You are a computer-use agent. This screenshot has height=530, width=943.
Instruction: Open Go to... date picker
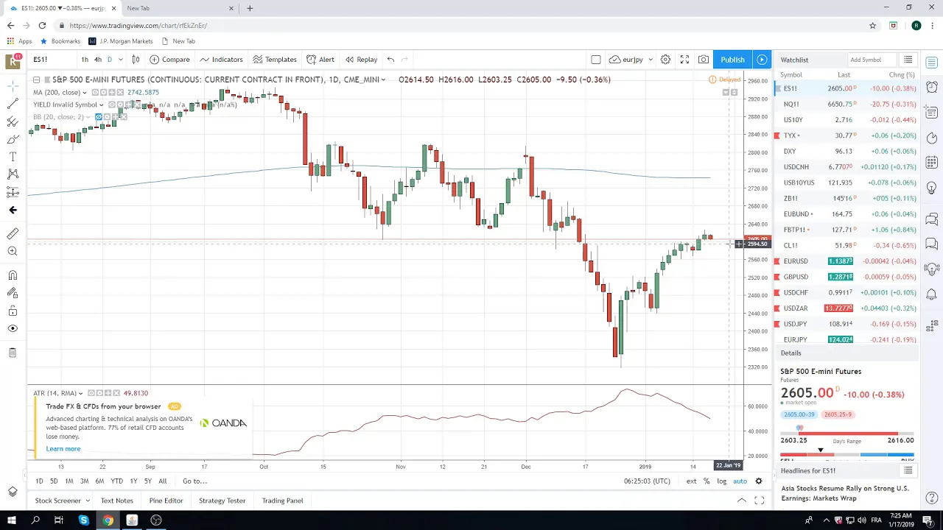pyautogui.click(x=195, y=481)
